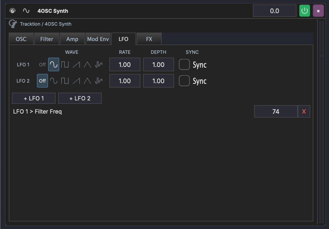Image resolution: width=329 pixels, height=229 pixels.
Task: Click the + LFO 1 button
Action: pyautogui.click(x=33, y=98)
